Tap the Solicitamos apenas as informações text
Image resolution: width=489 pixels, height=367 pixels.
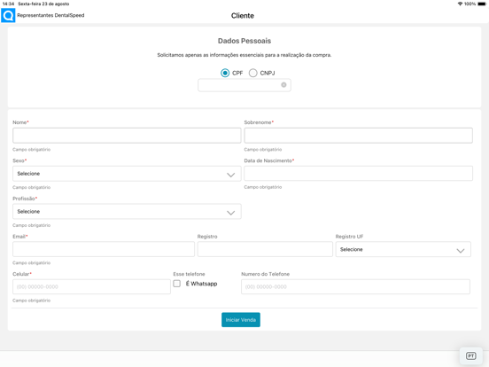244,55
